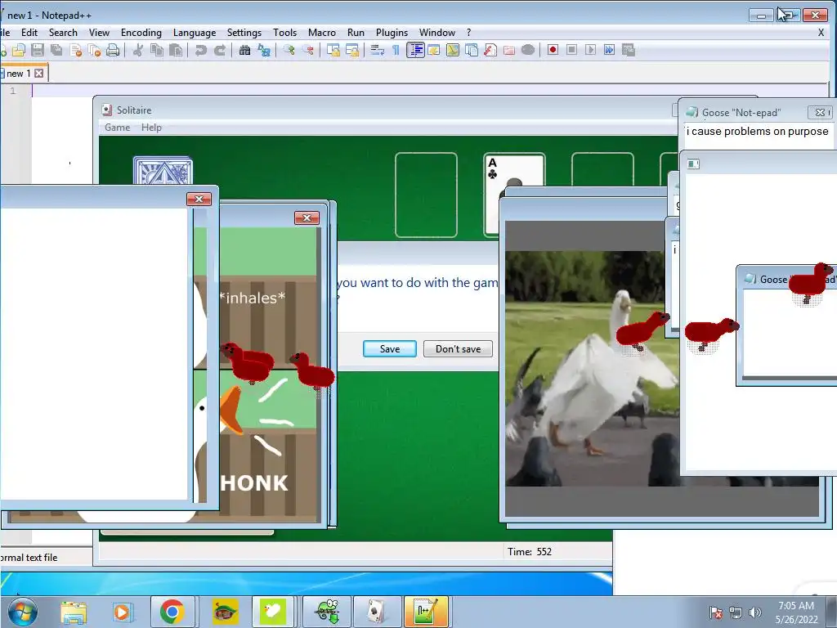
Task: Click the Synchronize Vertical Scrolling icon
Action: [333, 50]
